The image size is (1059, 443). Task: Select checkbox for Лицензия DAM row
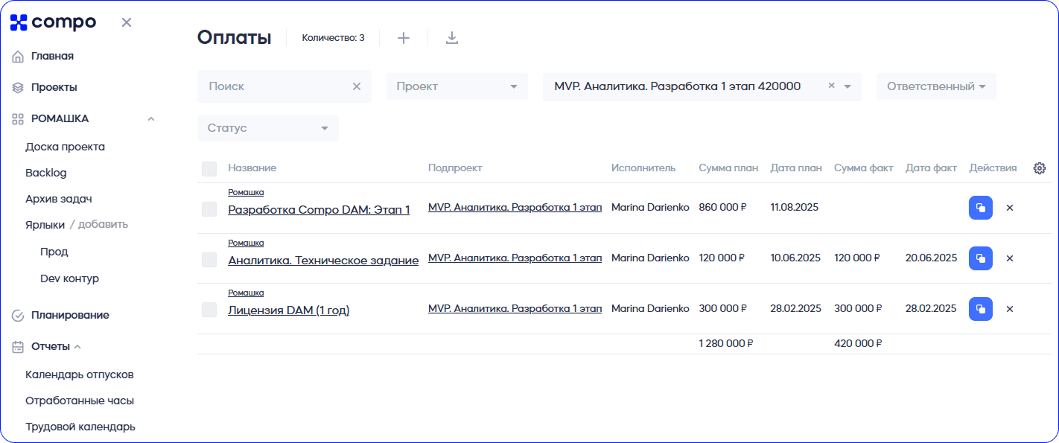pyautogui.click(x=209, y=310)
